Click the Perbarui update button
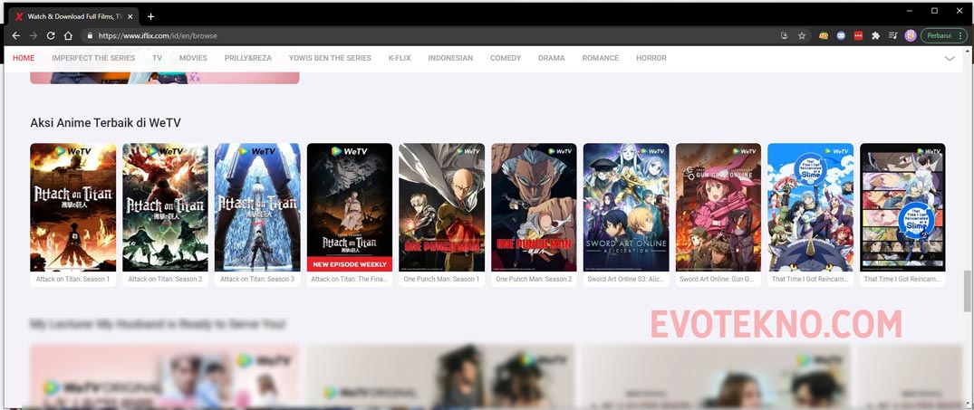The width and height of the screenshot is (974, 410). click(943, 36)
